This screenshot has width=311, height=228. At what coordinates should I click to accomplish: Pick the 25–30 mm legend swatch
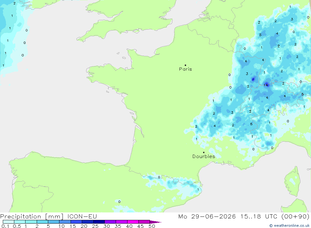99,222
